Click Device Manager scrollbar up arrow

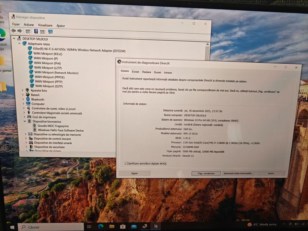click(207, 45)
